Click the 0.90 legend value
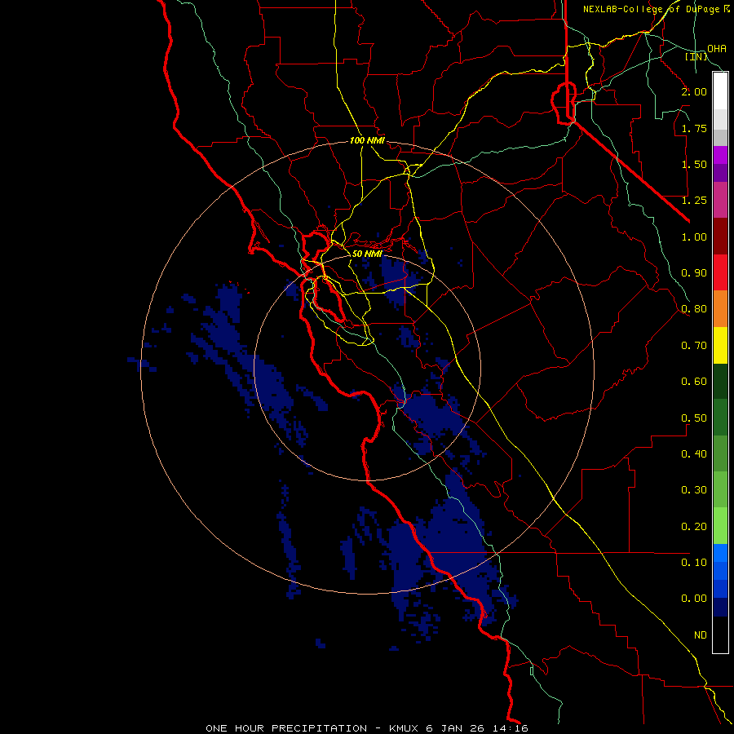 (x=694, y=273)
